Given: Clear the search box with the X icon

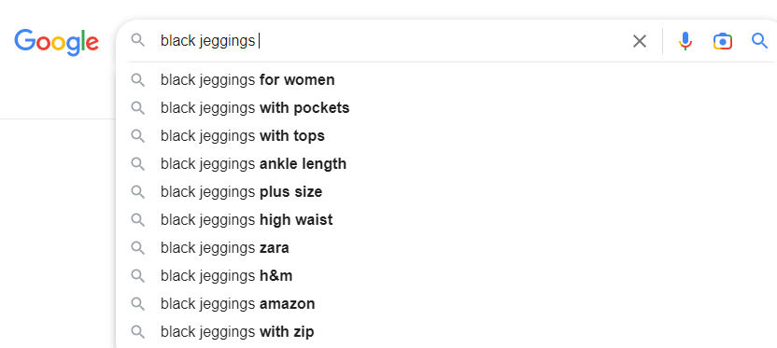Looking at the screenshot, I should pos(640,41).
